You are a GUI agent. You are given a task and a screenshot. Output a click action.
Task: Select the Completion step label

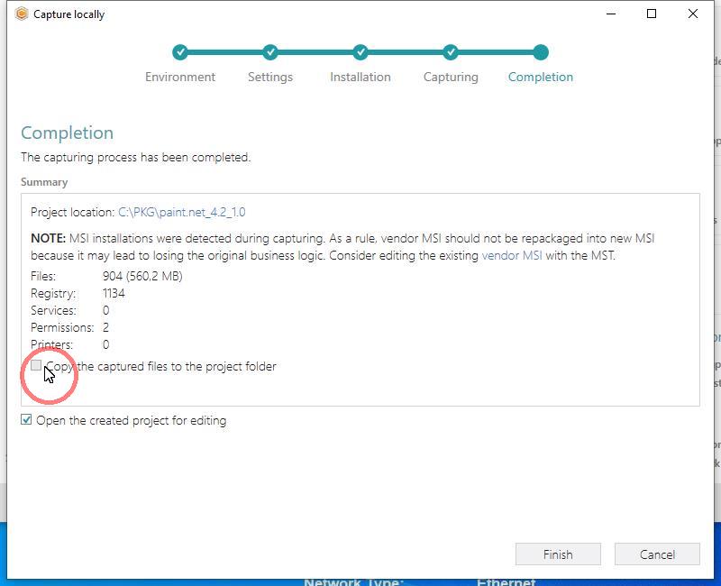(540, 78)
